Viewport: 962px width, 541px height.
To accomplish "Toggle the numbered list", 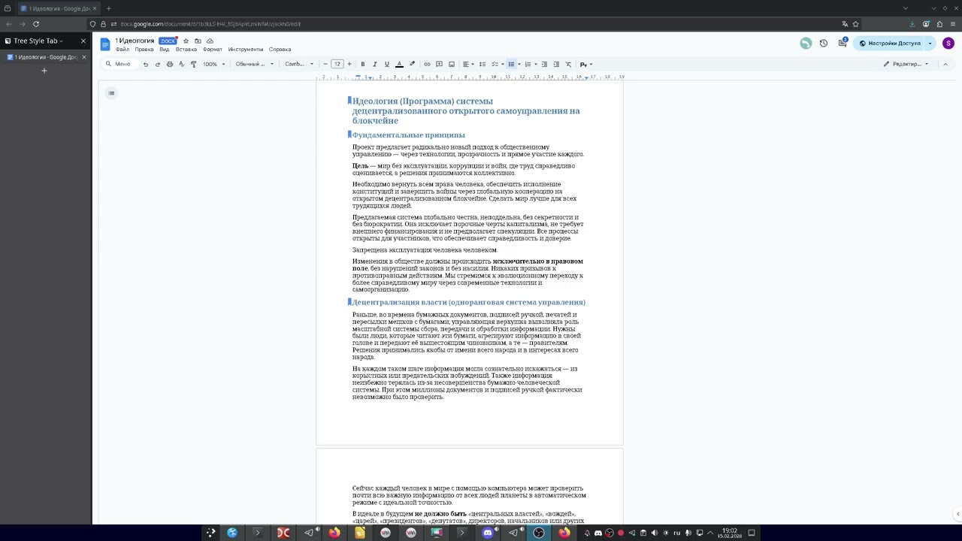I will point(528,64).
